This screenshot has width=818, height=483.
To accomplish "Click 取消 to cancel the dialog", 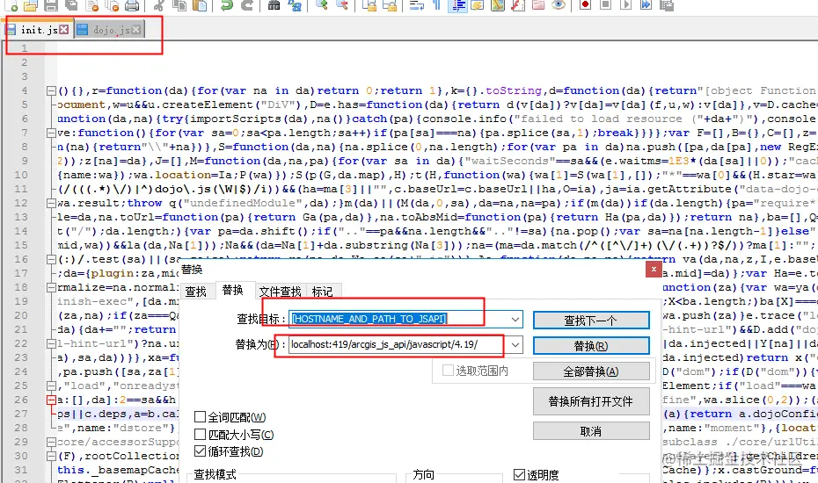I will click(x=591, y=431).
